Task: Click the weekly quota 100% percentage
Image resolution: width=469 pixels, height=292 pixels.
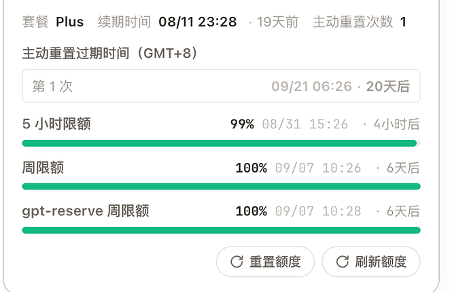Action: tap(251, 168)
